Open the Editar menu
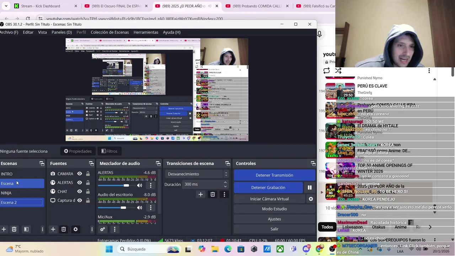455x256 pixels. 28,32
